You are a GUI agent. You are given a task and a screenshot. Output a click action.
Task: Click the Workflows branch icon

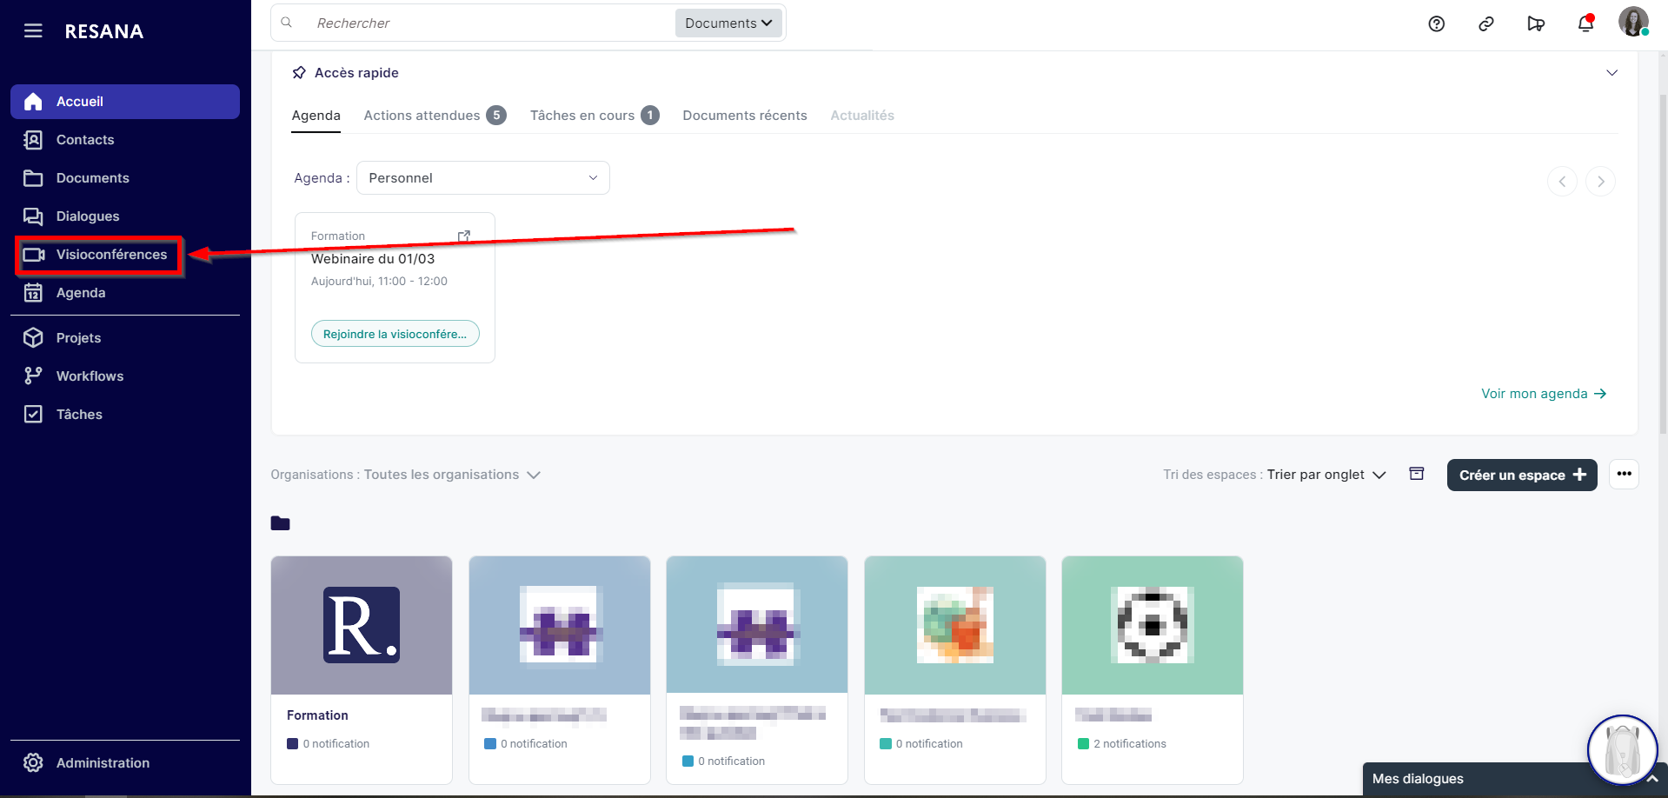(33, 376)
